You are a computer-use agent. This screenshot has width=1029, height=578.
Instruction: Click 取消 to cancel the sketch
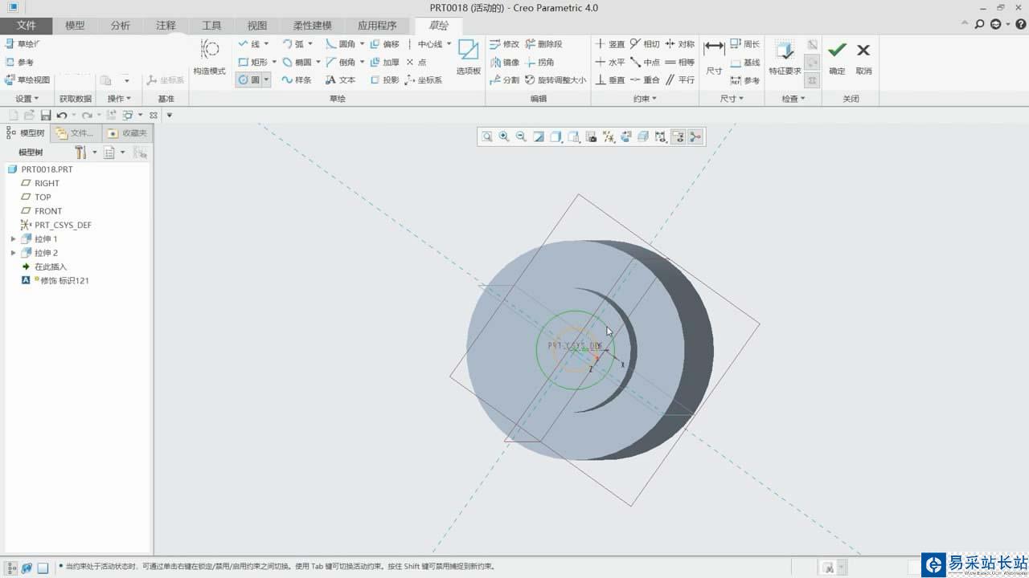pyautogui.click(x=863, y=58)
